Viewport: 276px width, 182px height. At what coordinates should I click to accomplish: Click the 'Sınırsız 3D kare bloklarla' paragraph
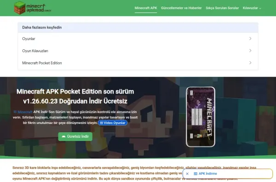(134, 173)
